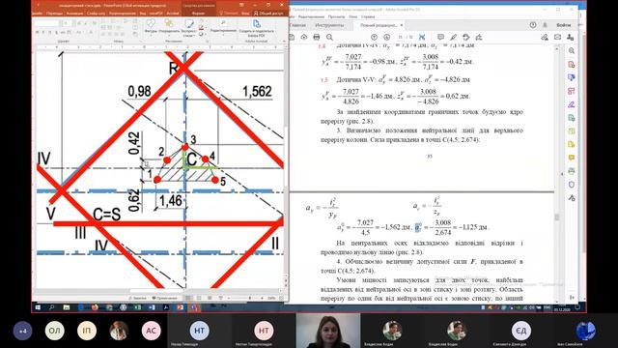Adjust PowerPoint zoom slider in status bar

pyautogui.click(x=251, y=299)
